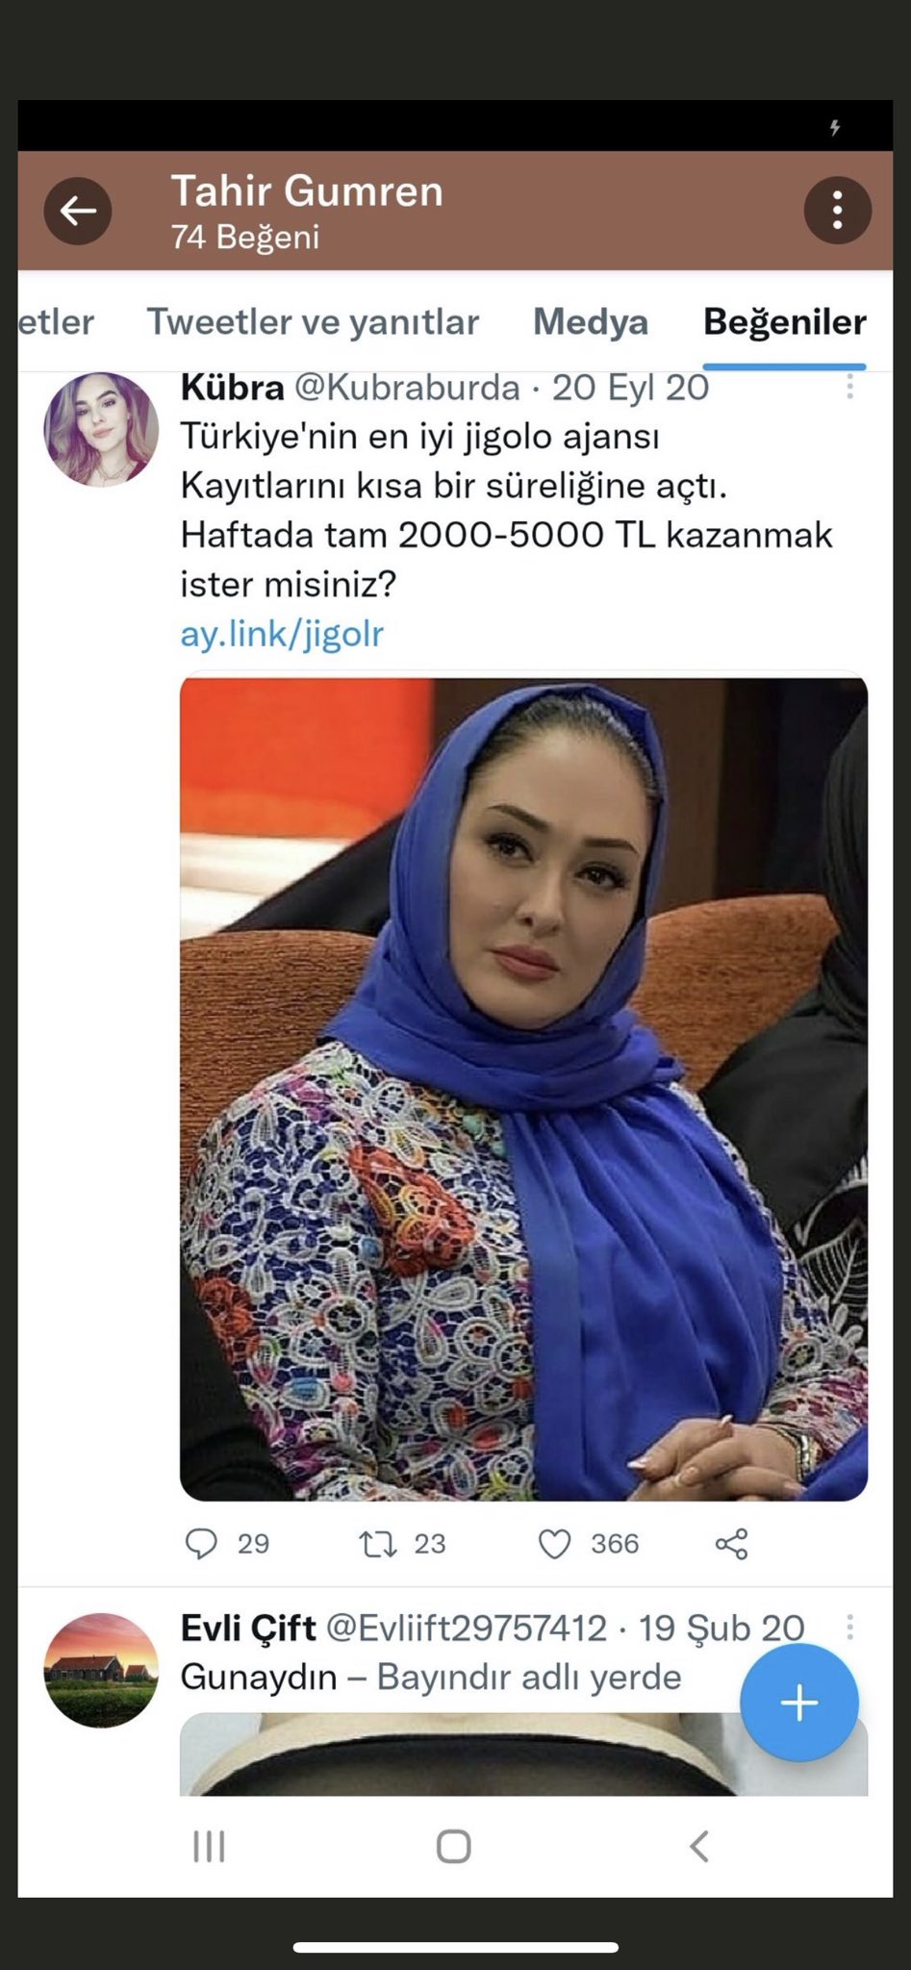Viewport: 911px width, 1970px height.
Task: Open Android recent apps button
Action: click(209, 1846)
